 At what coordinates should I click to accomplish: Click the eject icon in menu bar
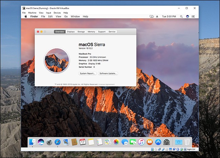pyautogui.click(x=157, y=17)
